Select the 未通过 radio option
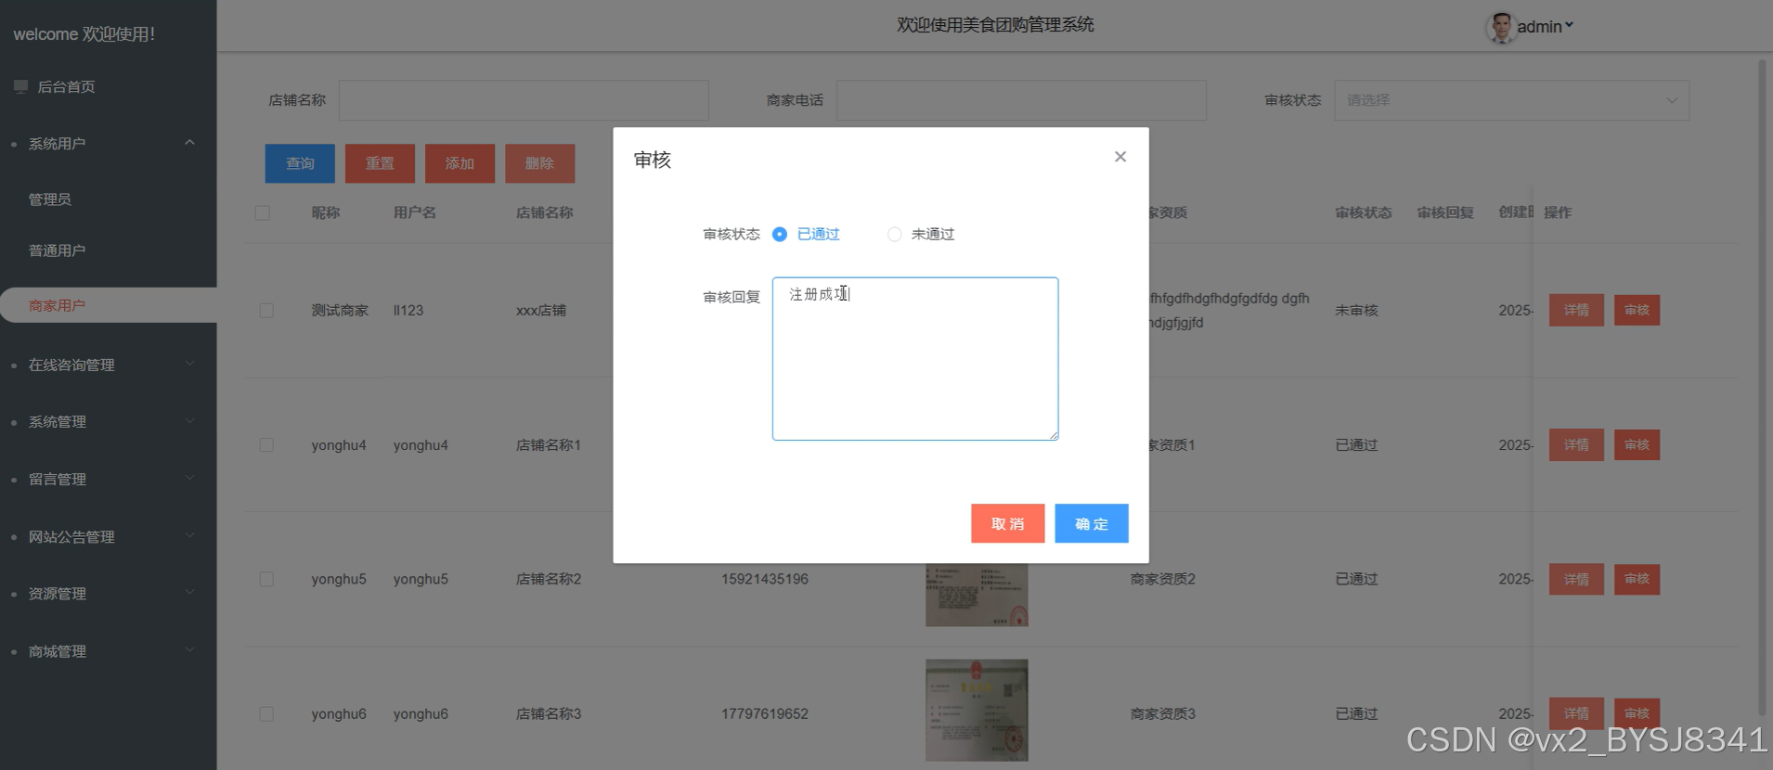This screenshot has width=1773, height=770. pos(920,234)
